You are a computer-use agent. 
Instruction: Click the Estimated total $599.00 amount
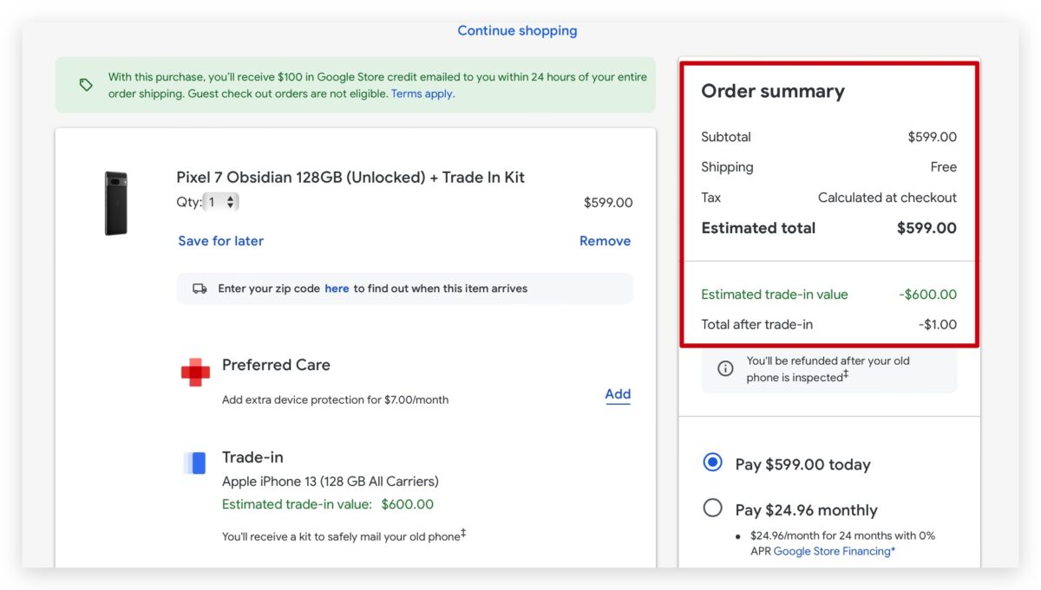click(x=926, y=228)
